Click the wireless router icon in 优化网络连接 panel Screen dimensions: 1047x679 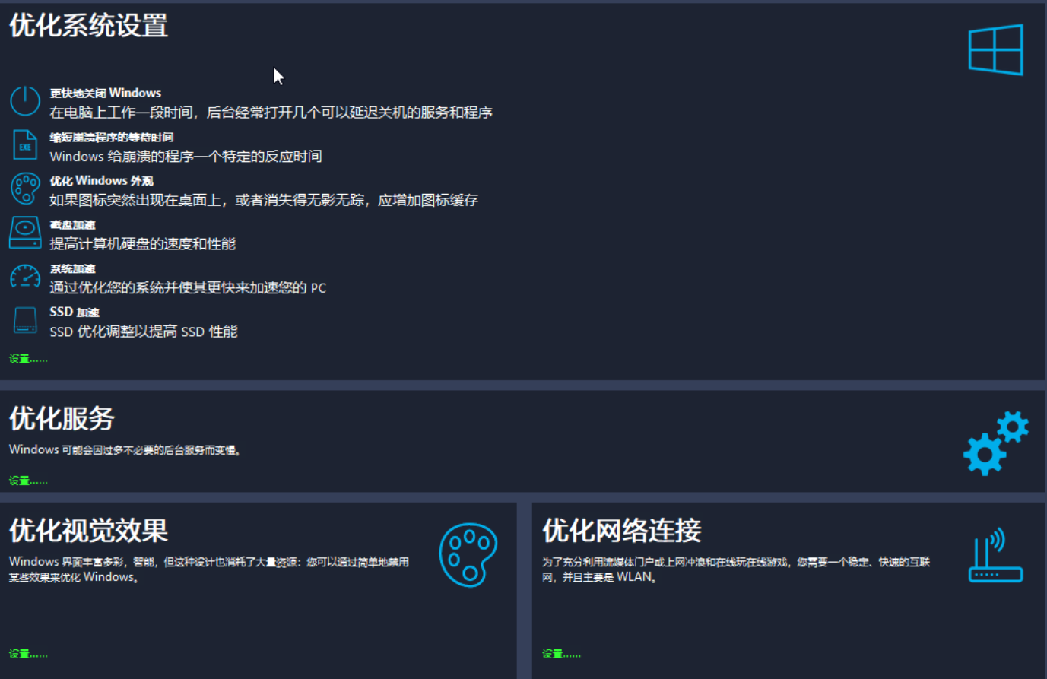pyautogui.click(x=997, y=554)
